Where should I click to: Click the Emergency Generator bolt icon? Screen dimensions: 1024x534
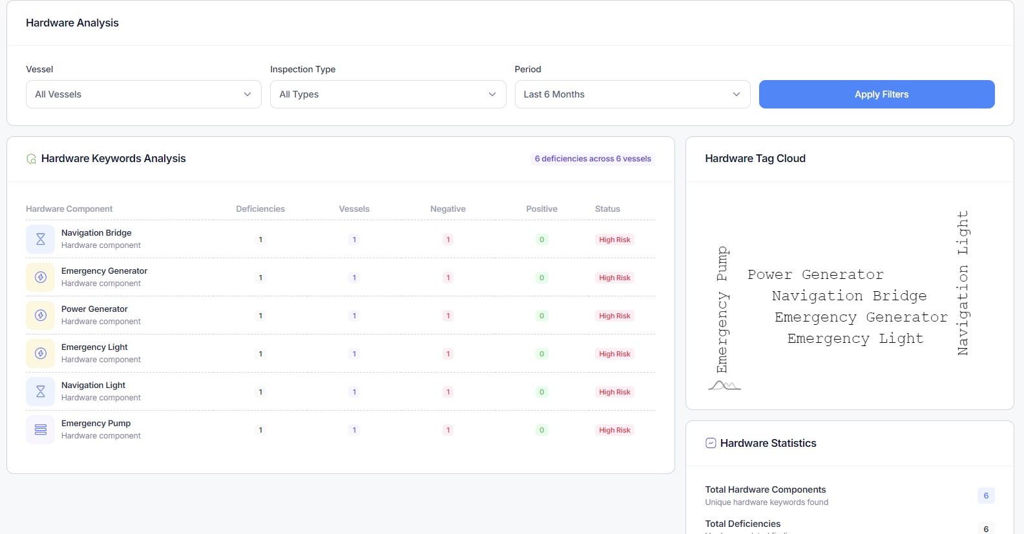tap(40, 277)
